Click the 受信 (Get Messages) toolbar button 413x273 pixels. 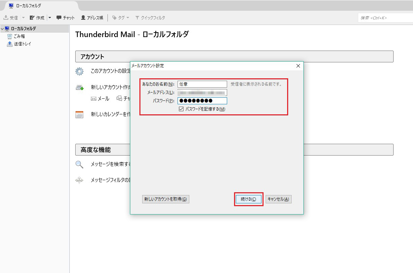tap(10, 18)
